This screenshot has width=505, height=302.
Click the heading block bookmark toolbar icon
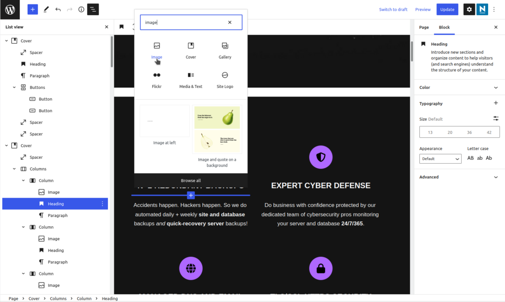point(121,27)
